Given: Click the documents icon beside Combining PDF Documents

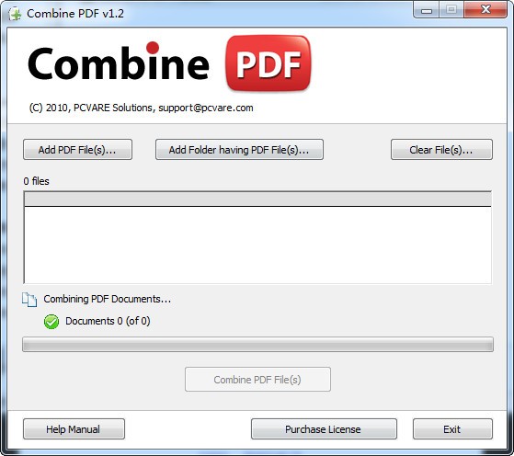Looking at the screenshot, I should (29, 300).
